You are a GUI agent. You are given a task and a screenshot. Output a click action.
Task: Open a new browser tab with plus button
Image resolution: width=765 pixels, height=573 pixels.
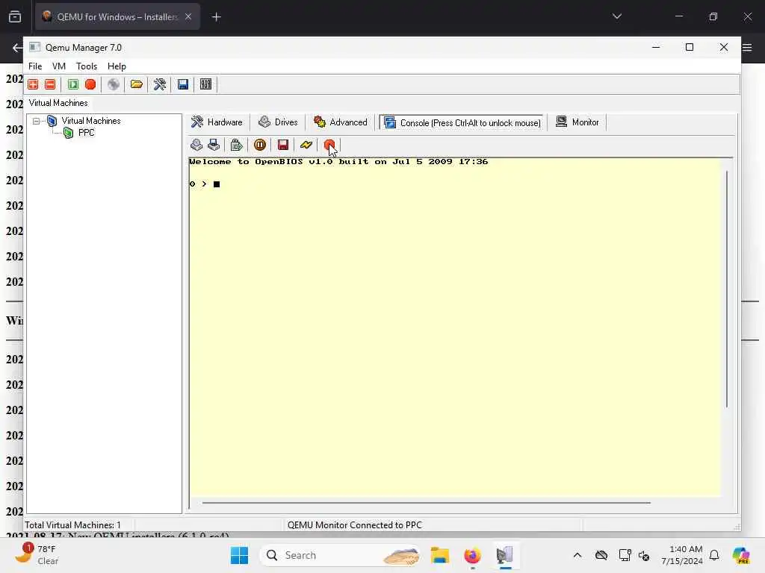pos(217,17)
